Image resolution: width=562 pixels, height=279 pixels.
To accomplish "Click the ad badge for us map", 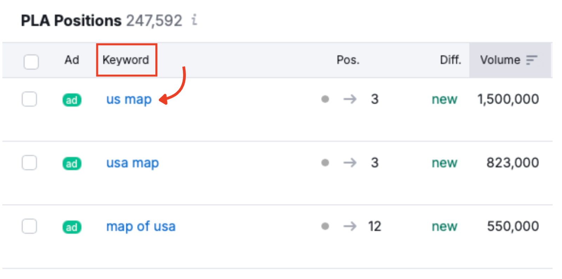I will (x=72, y=100).
